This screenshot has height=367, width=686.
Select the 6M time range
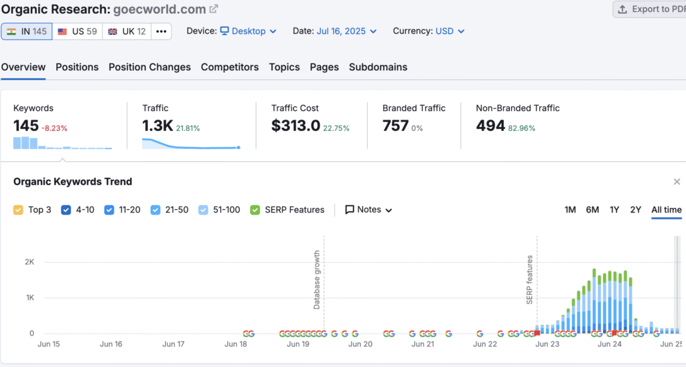click(x=592, y=210)
